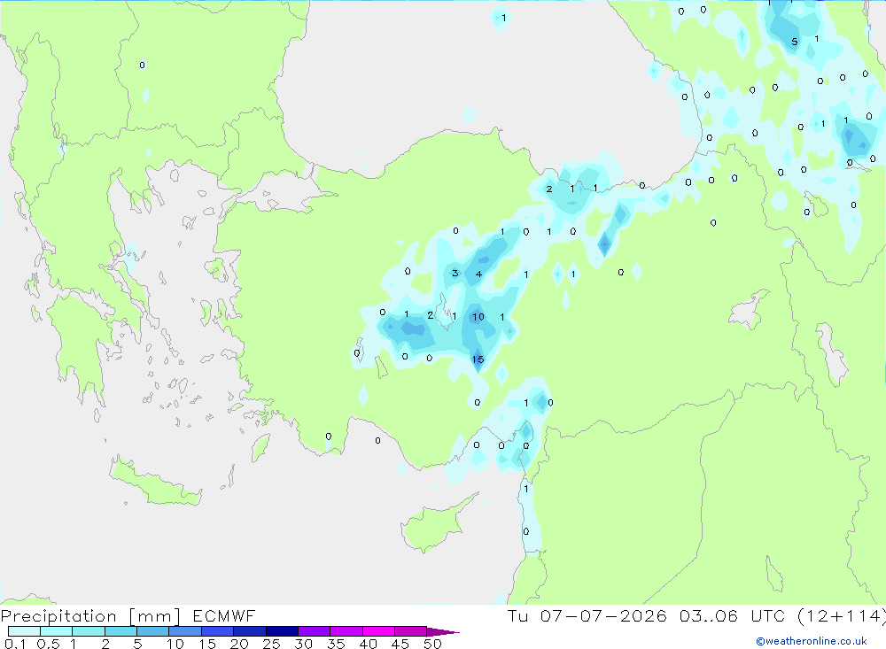Pick the 15–20 mm legend swatch
Viewport: 886px width, 649px height.
[217, 631]
